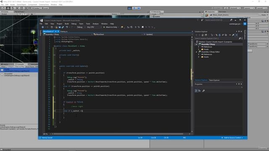Toggle Local handle rotation in Unity
Image resolution: width=269 pixels, height=151 pixels.
[45, 8]
